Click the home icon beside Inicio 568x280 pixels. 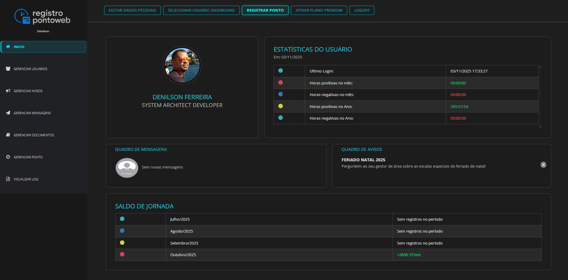click(8, 47)
